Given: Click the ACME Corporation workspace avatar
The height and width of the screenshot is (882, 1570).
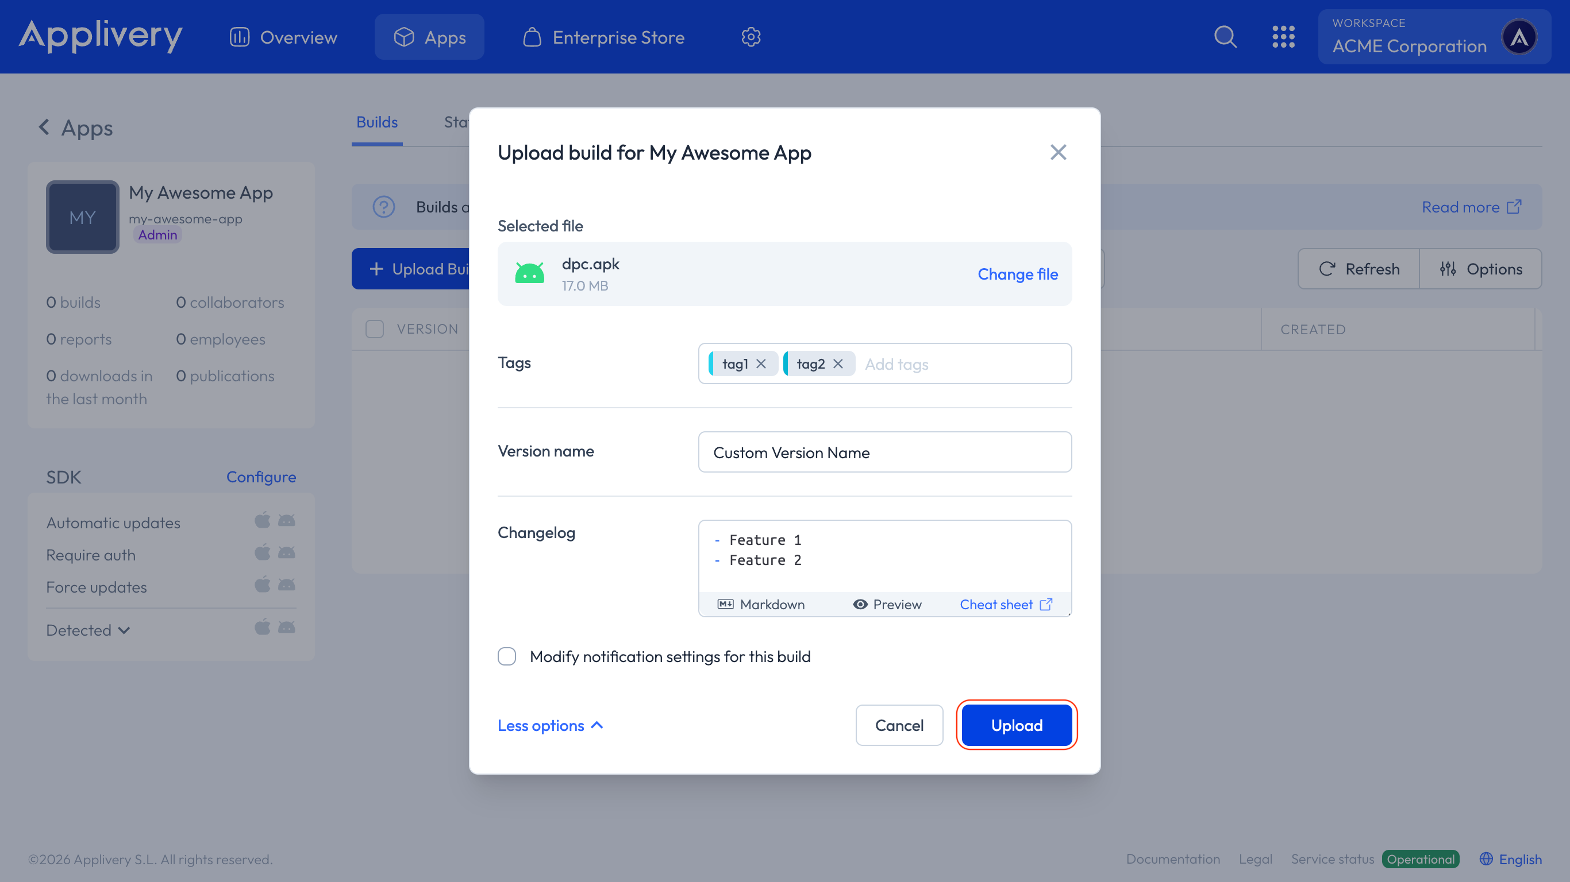Looking at the screenshot, I should [x=1519, y=37].
